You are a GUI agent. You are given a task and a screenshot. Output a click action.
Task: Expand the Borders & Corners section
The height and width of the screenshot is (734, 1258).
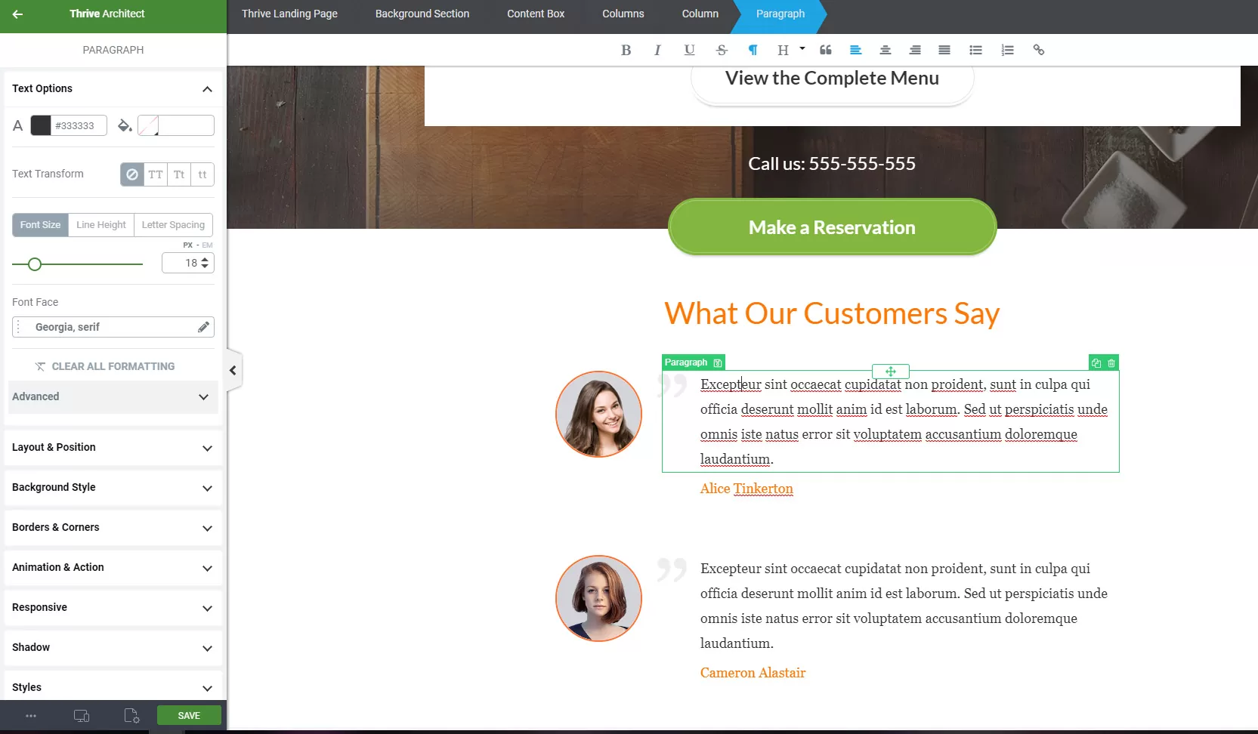coord(113,528)
